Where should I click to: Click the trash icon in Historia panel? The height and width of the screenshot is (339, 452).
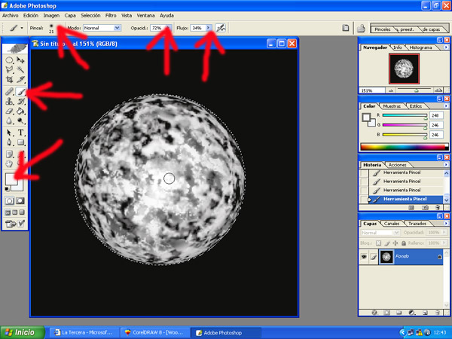pos(438,208)
